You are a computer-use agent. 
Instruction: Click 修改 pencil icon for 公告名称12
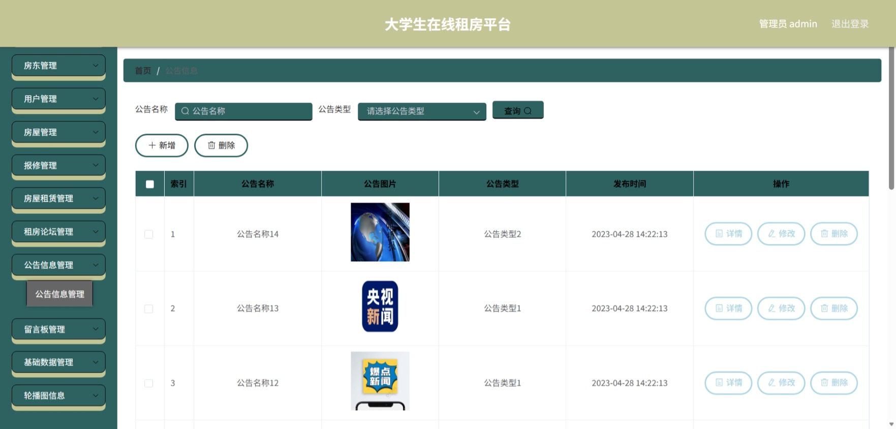[772, 383]
